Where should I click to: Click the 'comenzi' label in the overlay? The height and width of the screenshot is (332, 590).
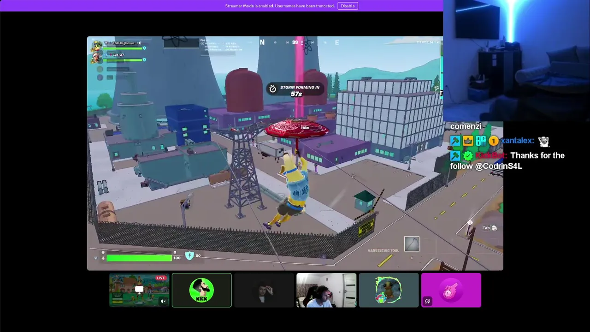tap(466, 126)
